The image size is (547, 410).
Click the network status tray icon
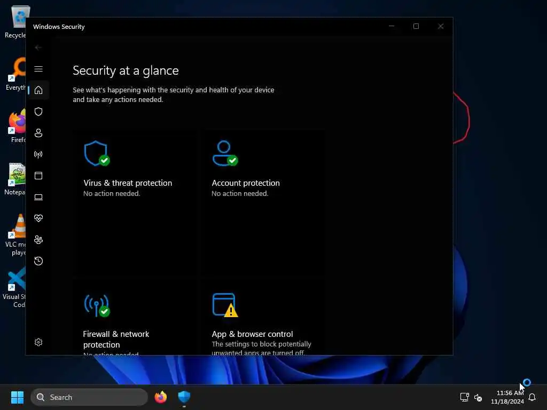click(x=464, y=397)
